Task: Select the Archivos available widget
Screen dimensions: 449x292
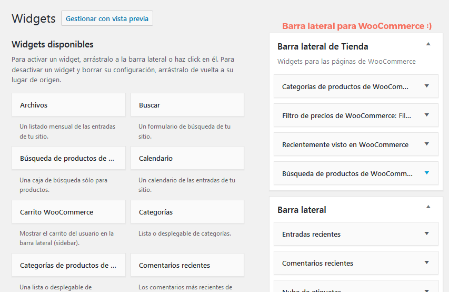Action: pyautogui.click(x=68, y=105)
